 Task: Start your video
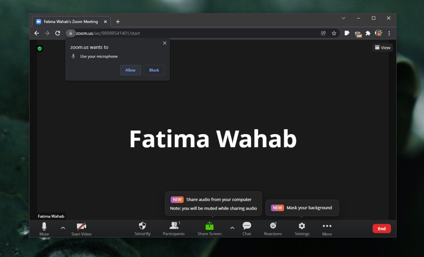(81, 228)
